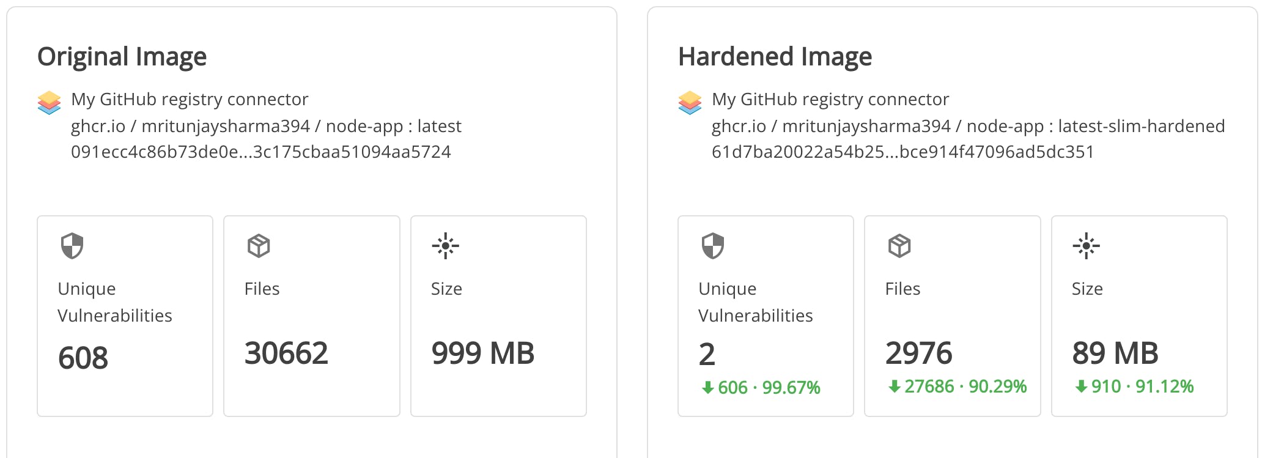Image resolution: width=1262 pixels, height=458 pixels.
Task: Click the 30662 files value
Action: pos(286,353)
